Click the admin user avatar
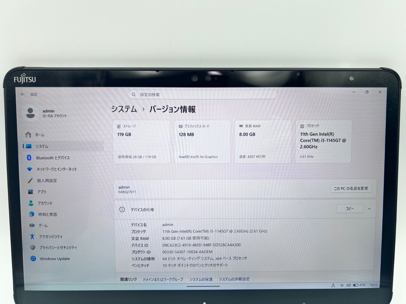The height and width of the screenshot is (304, 406). (x=30, y=113)
